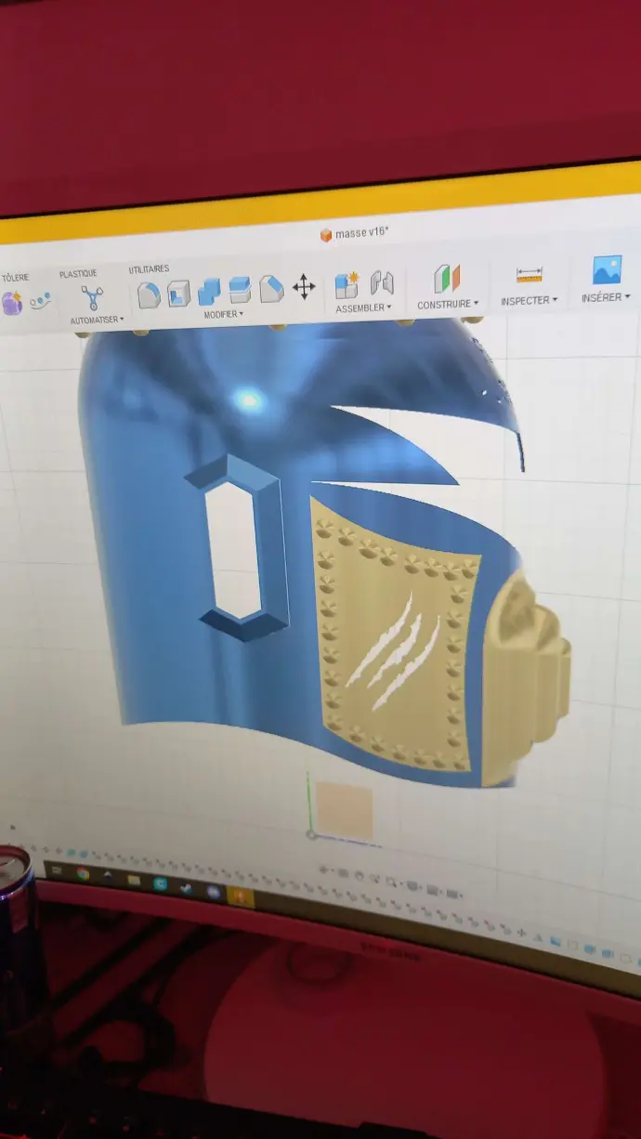Select the split/offset face tool with stacked blue slab

pyautogui.click(x=240, y=290)
